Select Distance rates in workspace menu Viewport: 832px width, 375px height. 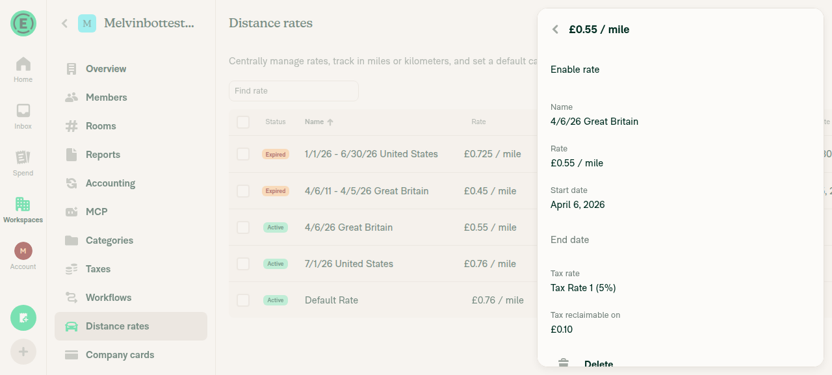point(131,326)
